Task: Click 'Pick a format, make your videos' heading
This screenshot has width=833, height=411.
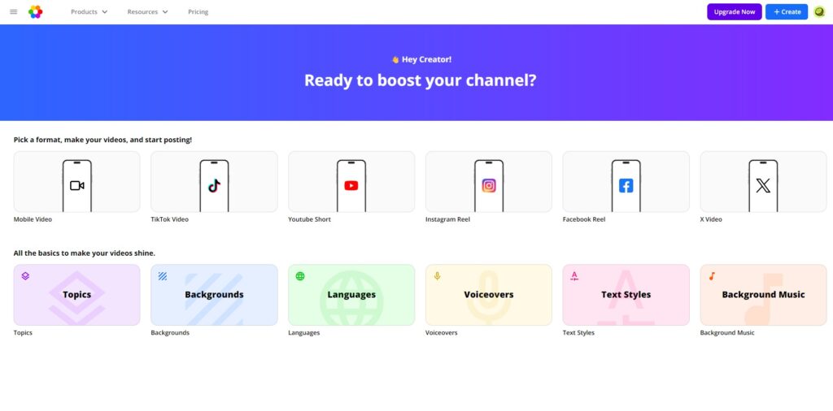Action: (102, 140)
